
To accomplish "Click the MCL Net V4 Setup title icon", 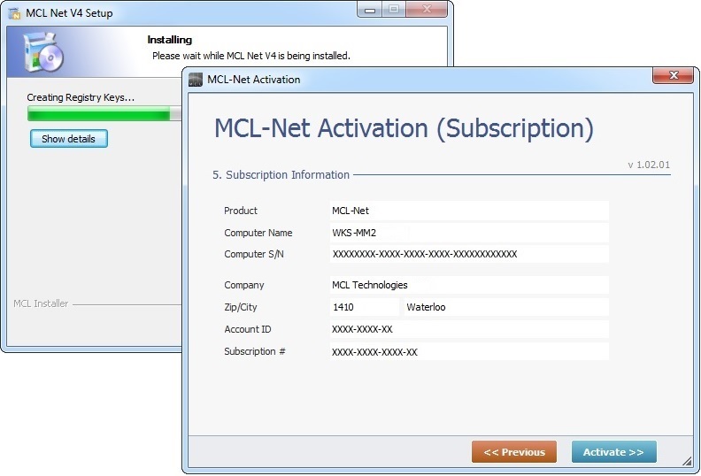I will coord(15,13).
